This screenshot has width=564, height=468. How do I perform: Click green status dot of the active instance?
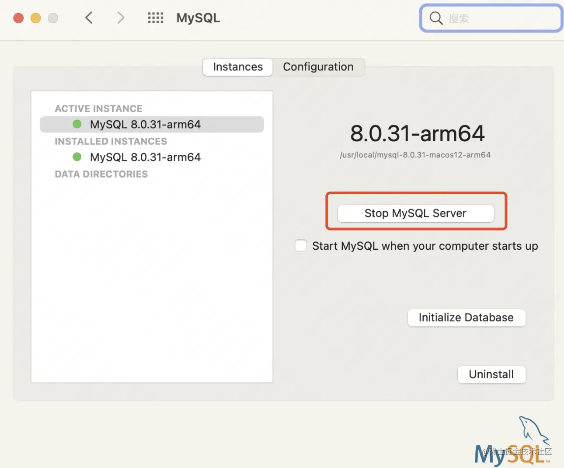coord(77,124)
